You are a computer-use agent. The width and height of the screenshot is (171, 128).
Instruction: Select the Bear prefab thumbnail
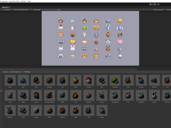[10, 80]
